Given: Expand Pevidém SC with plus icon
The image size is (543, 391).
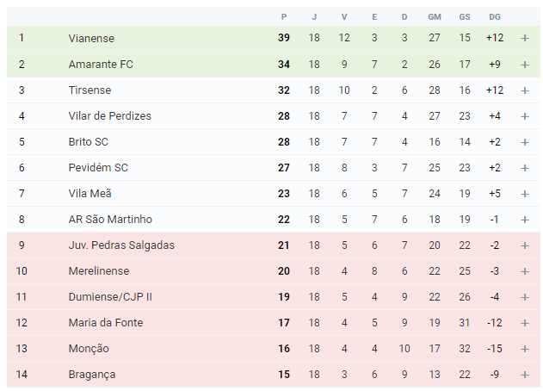Looking at the screenshot, I should click(x=525, y=168).
